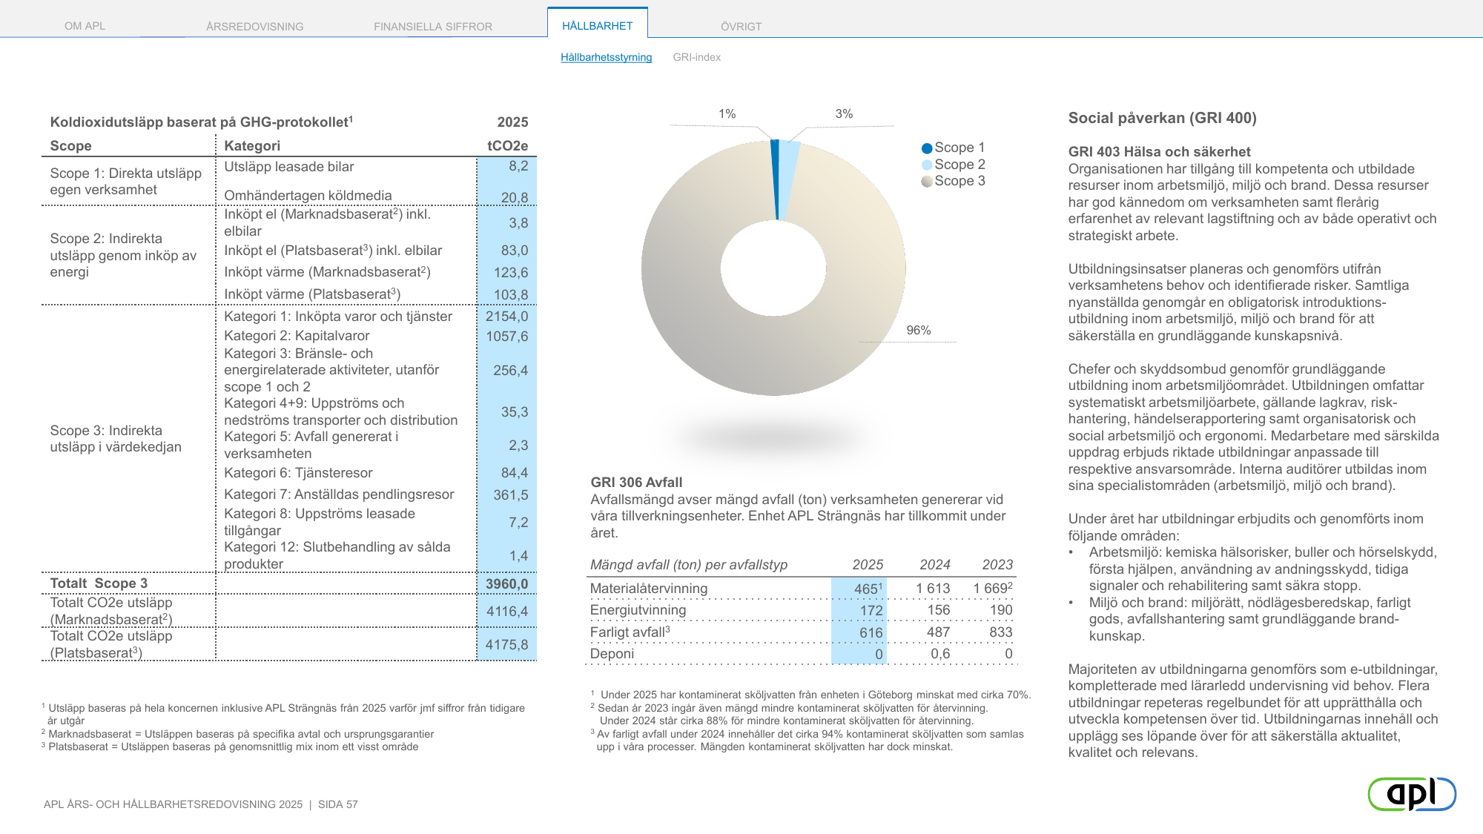Click the Materialåtervinning row label

pyautogui.click(x=649, y=589)
